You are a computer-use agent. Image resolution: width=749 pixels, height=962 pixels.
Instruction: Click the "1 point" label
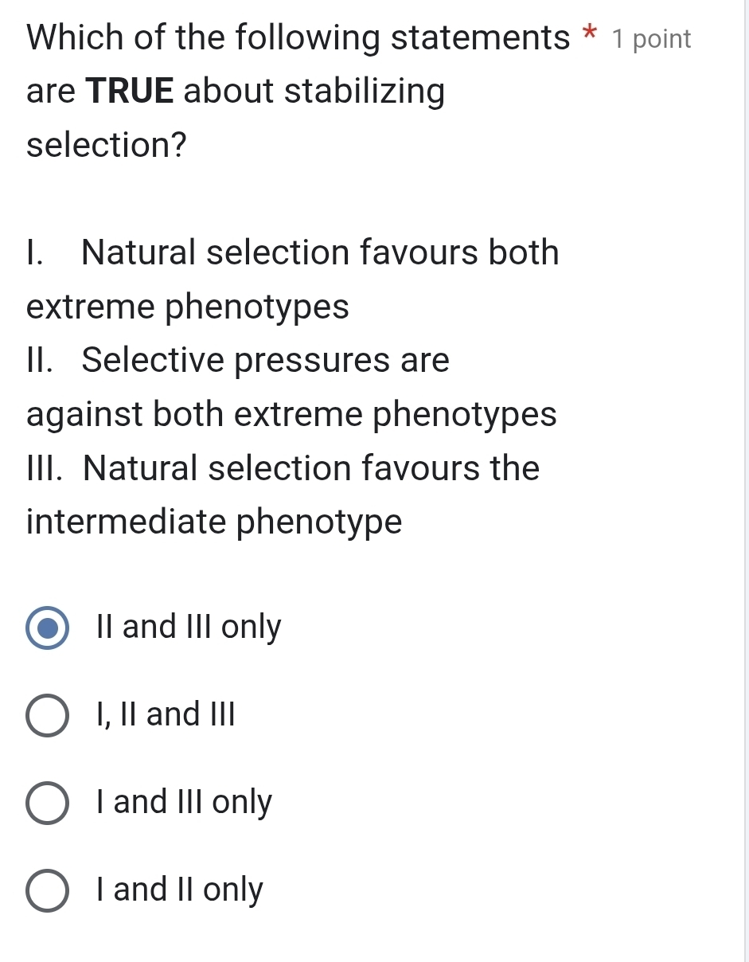(653, 38)
